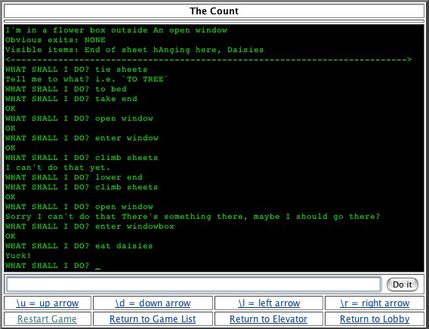
Task: Click the 'Return to Lobby' link
Action: (x=375, y=319)
